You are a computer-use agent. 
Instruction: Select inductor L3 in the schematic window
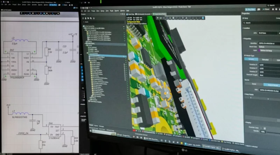coord(20,40)
